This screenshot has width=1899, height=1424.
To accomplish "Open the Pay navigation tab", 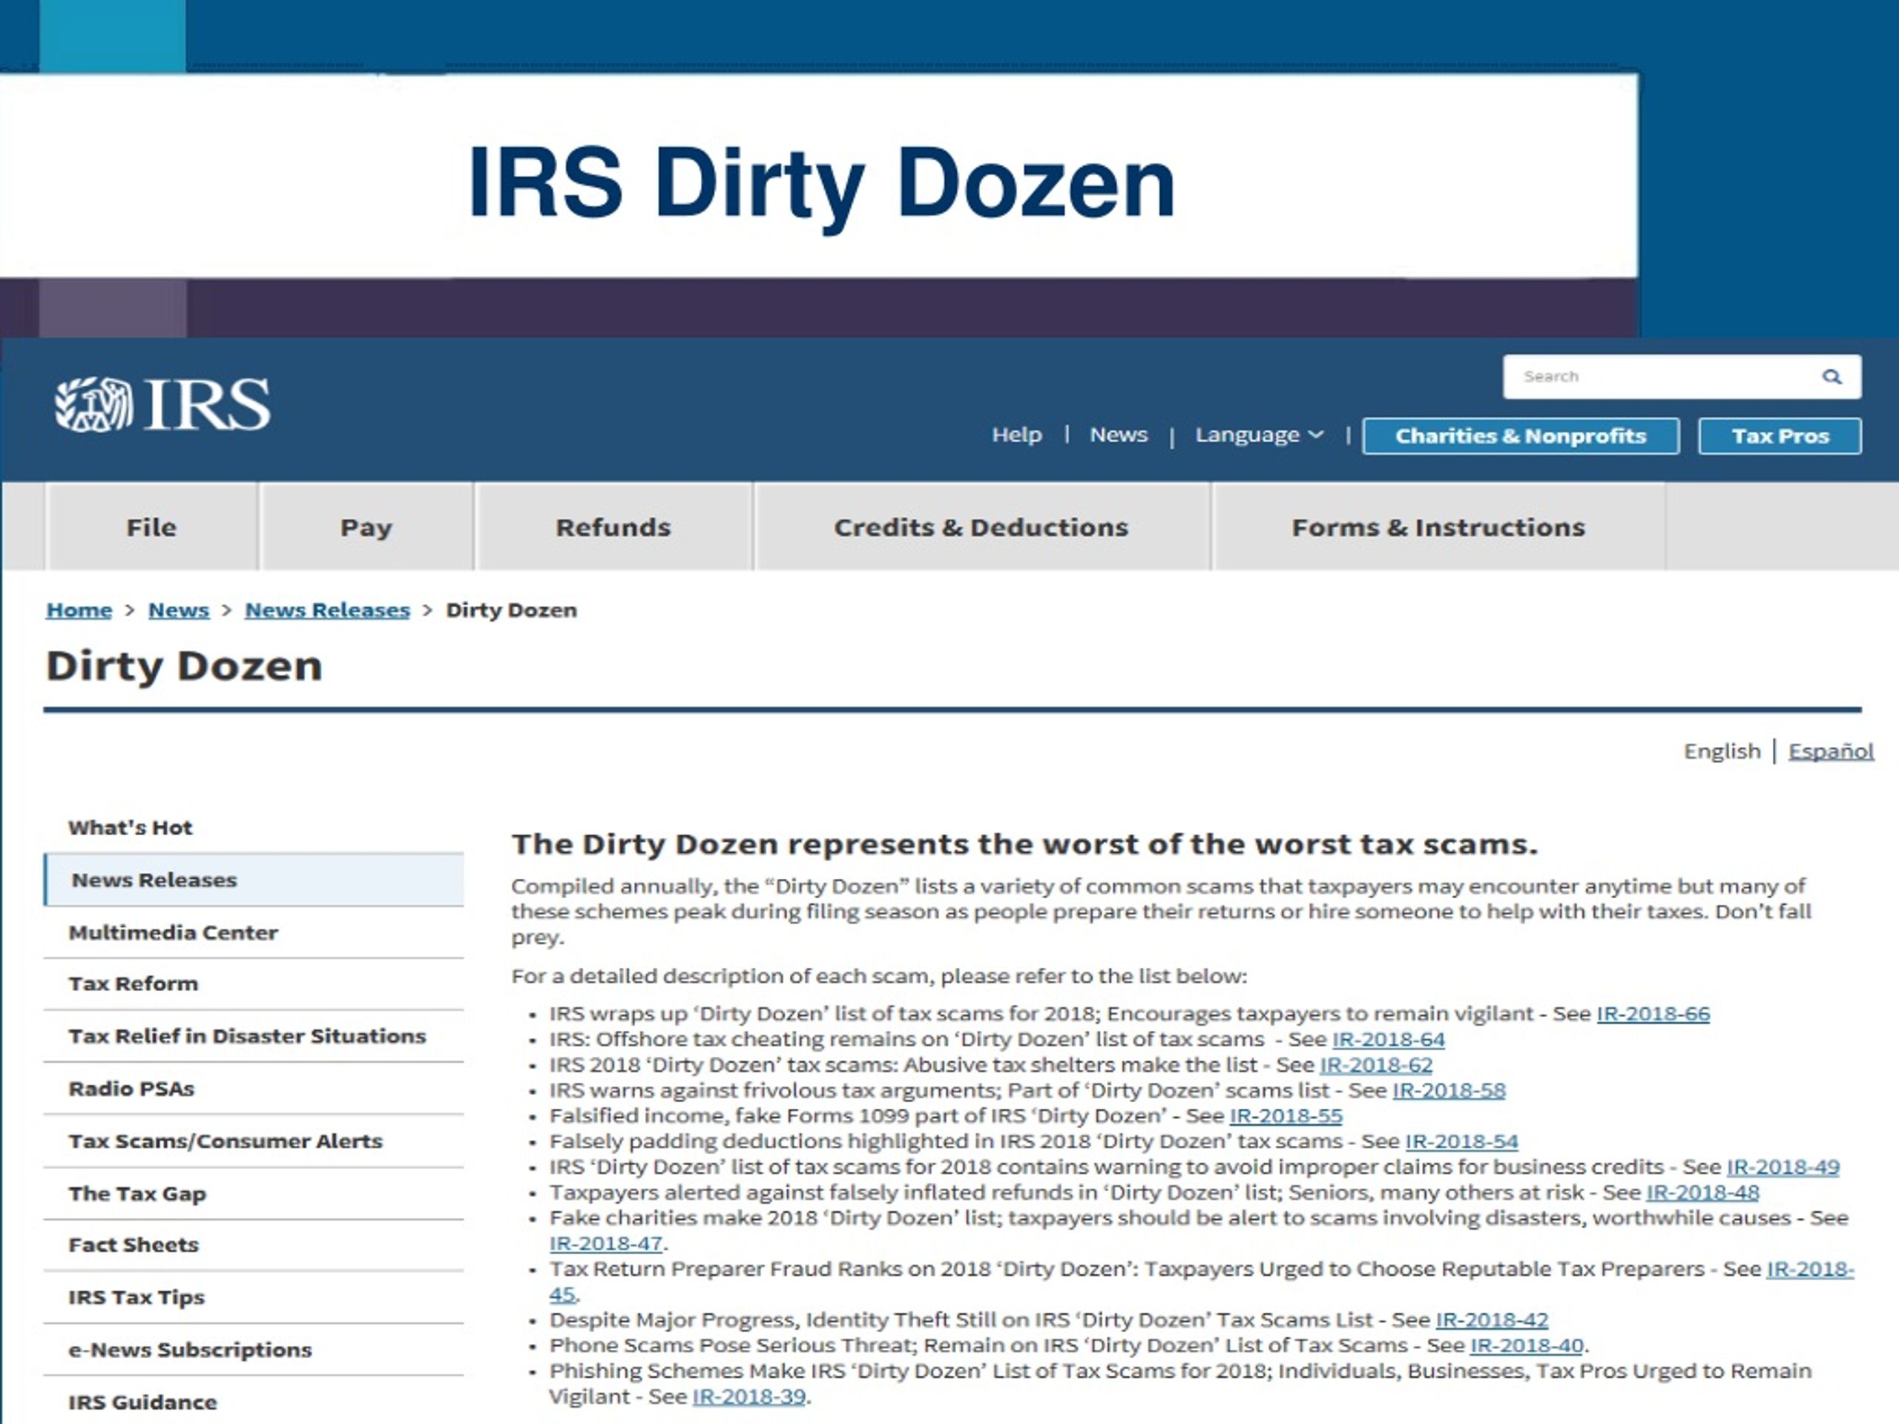I will 366,527.
